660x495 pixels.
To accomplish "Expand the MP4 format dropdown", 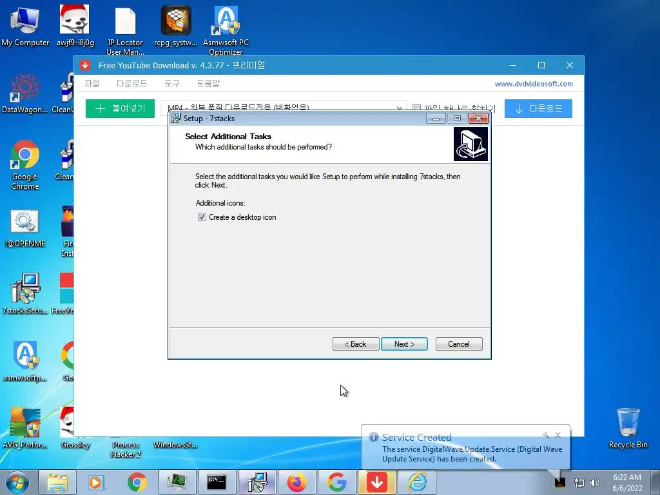I will pos(399,108).
